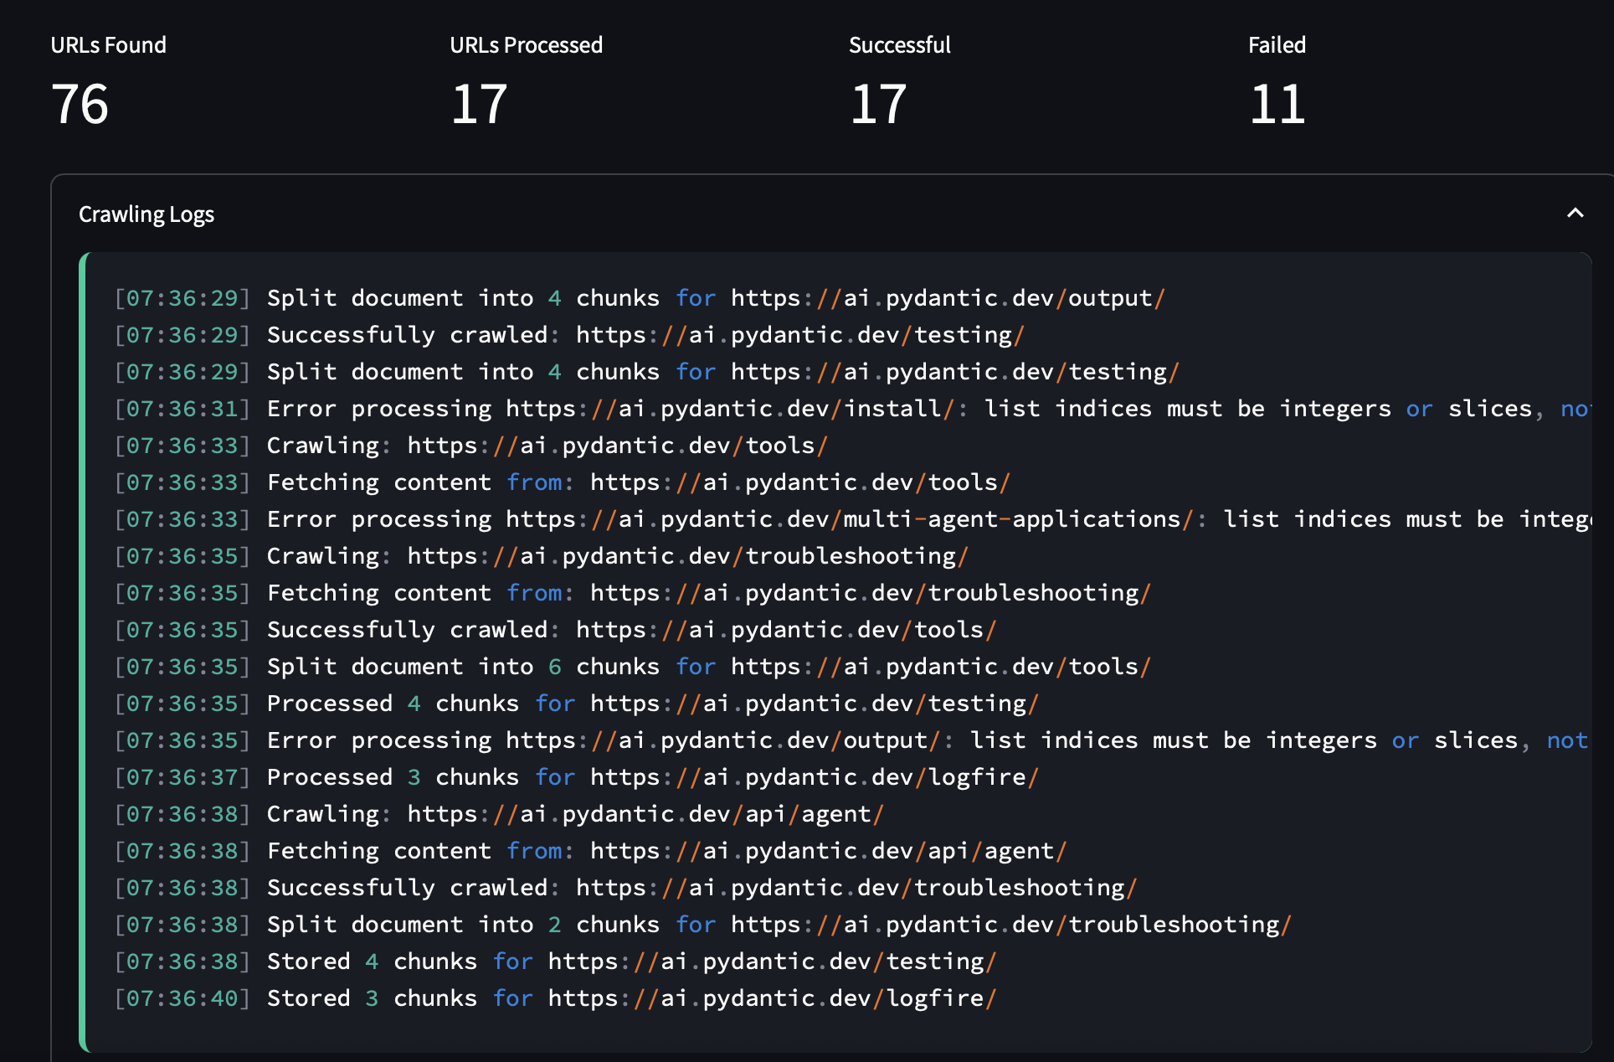The height and width of the screenshot is (1062, 1614).
Task: Click the Stored 4 chunks testing log line
Action: [x=556, y=961]
